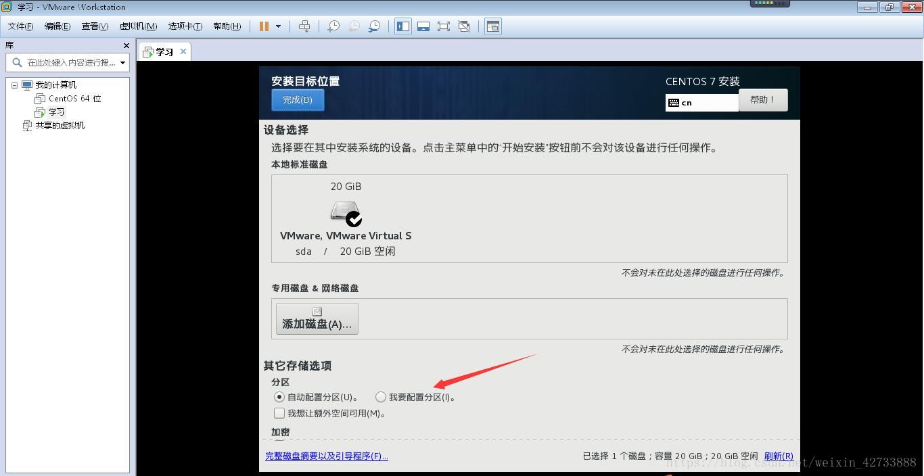The image size is (924, 476).
Task: Open the power options dropdown arrow beside pause
Action: [278, 26]
